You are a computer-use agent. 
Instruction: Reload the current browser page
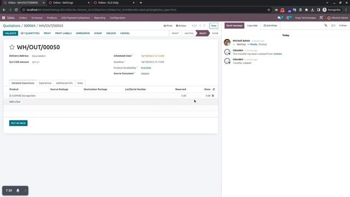pyautogui.click(x=16, y=10)
